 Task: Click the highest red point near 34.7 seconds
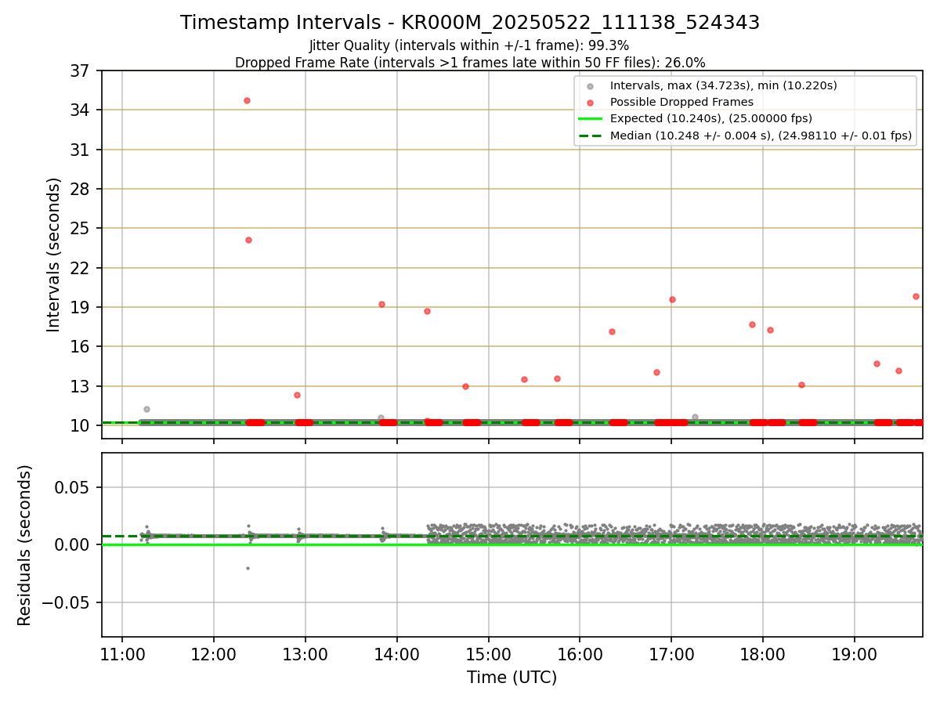pos(247,100)
